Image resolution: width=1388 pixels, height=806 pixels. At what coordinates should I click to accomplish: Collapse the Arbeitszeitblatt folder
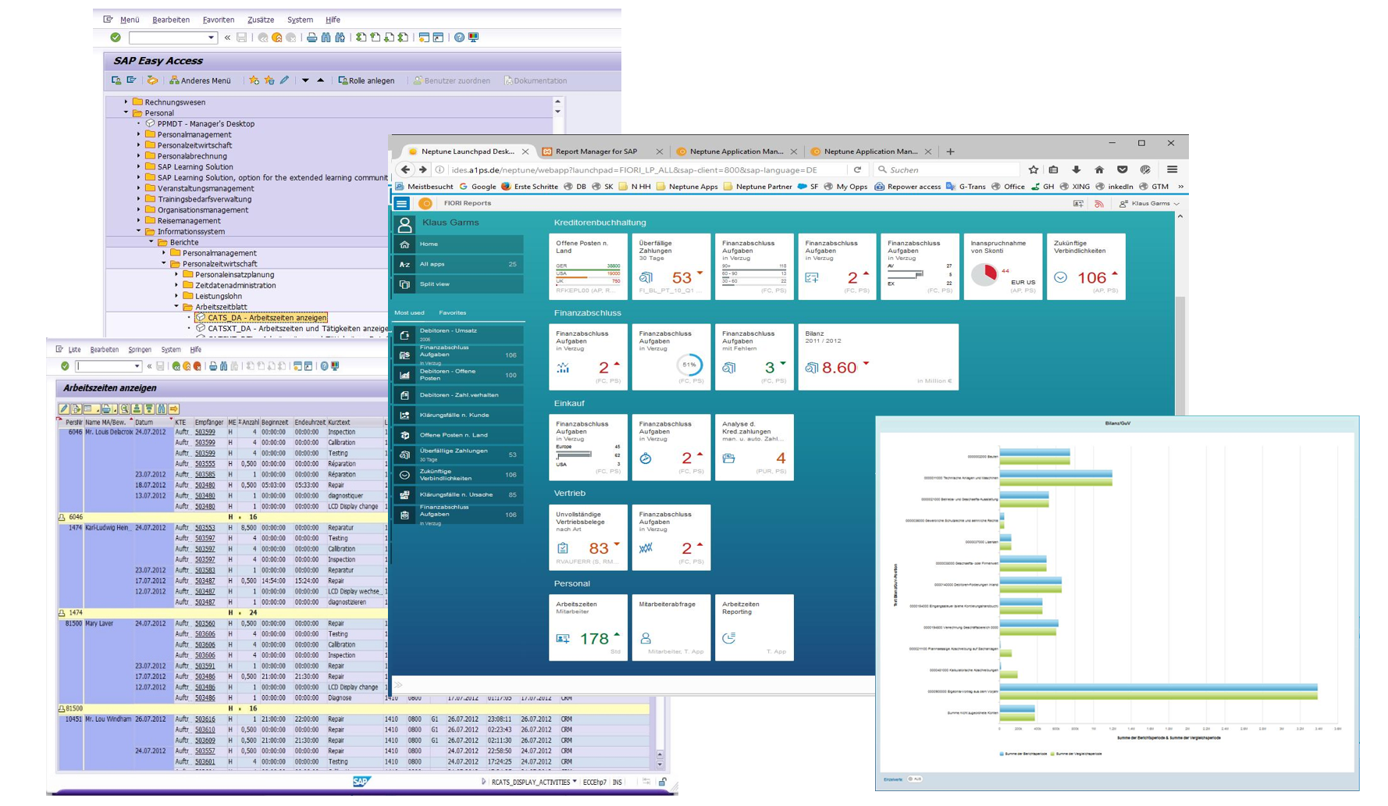[x=176, y=307]
